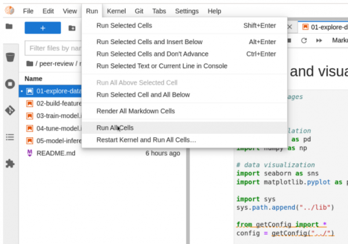Screen dimensions: 348x244
Task: Close the tab left of 01-explore-data
Action: coord(290,27)
